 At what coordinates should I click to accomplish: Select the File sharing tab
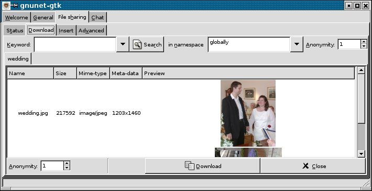[x=72, y=17]
